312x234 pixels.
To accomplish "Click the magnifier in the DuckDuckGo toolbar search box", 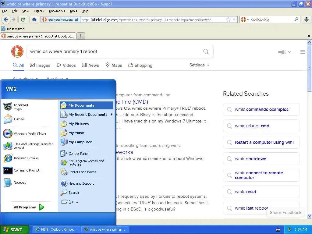I will (x=296, y=19).
